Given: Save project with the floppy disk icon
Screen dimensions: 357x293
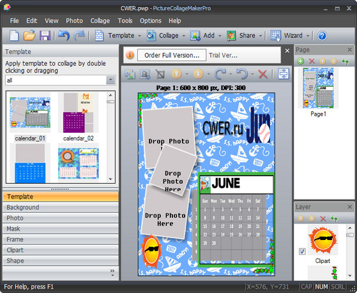Looking at the screenshot, I should pos(45,36).
